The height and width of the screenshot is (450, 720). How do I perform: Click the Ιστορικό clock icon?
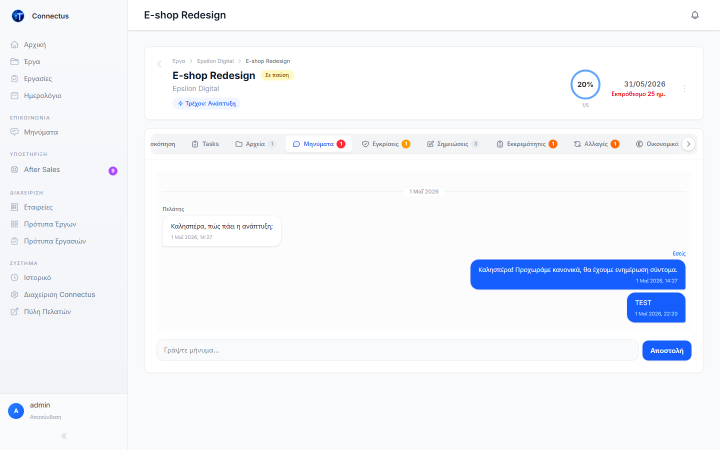[14, 277]
